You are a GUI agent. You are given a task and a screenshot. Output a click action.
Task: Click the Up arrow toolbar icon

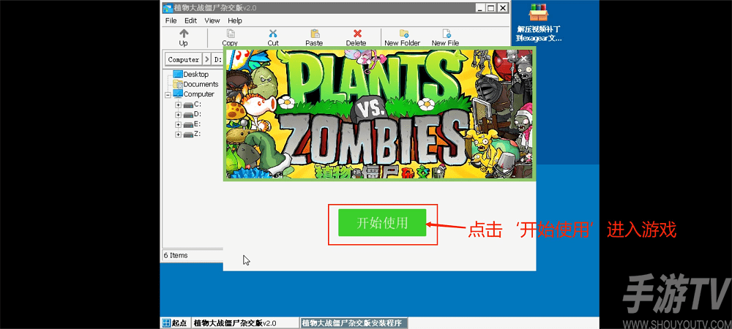point(184,34)
